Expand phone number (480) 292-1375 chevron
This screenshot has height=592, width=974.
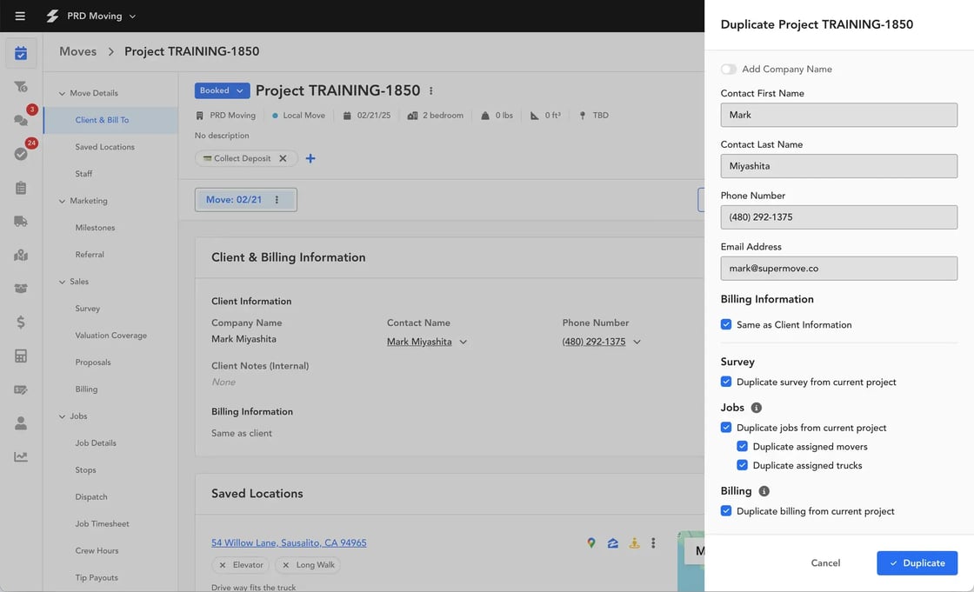pyautogui.click(x=637, y=343)
